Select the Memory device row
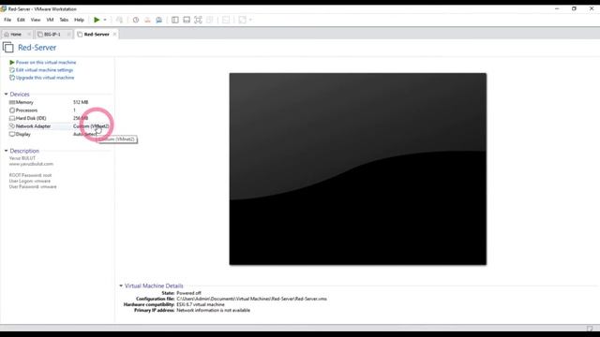 point(59,102)
